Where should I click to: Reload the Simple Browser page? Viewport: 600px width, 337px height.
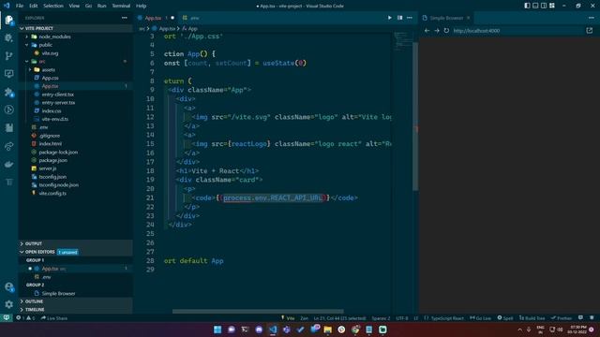tap(446, 31)
